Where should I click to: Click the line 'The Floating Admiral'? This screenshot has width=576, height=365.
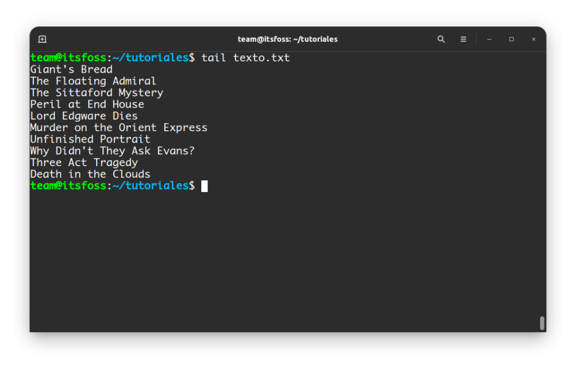[93, 81]
